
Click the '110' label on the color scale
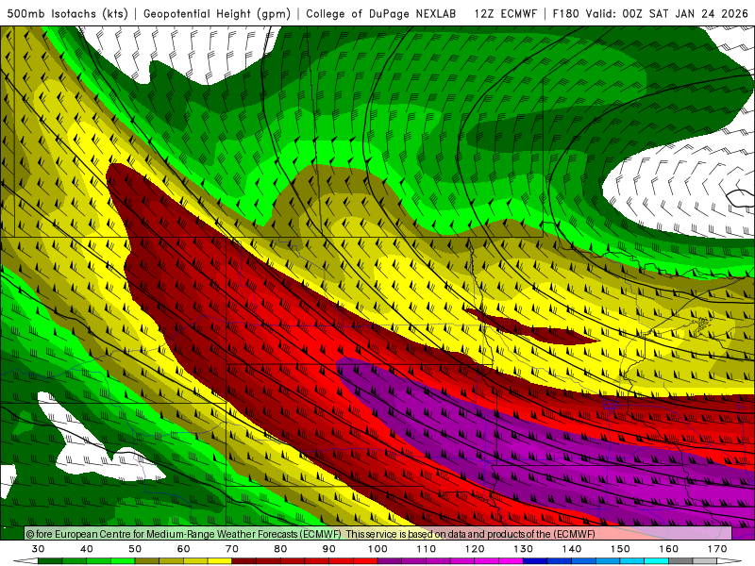coord(427,549)
